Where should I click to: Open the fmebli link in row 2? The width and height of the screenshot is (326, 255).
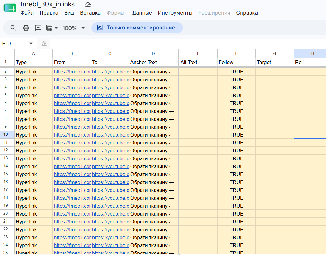pos(72,72)
